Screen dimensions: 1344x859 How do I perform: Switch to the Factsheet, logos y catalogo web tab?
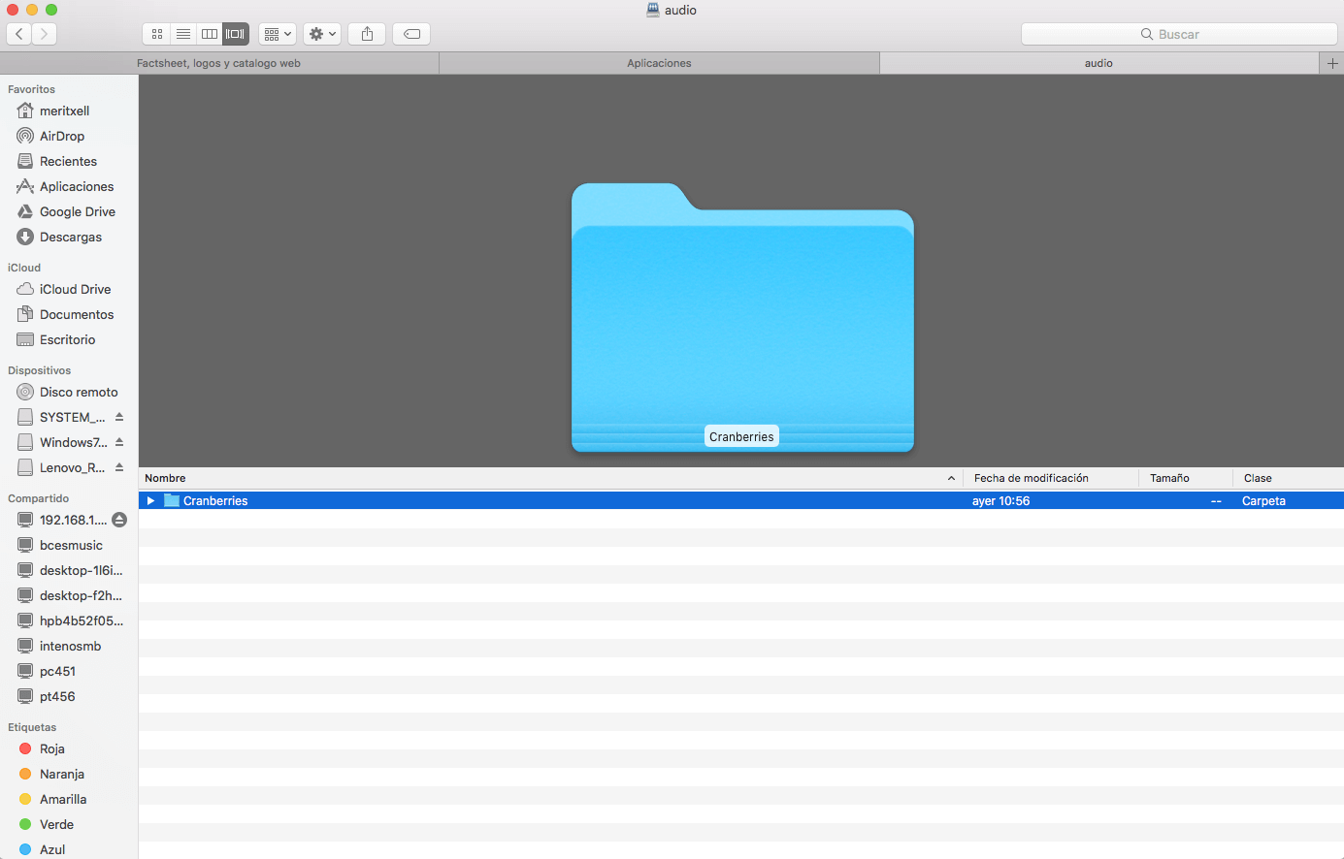pos(219,63)
